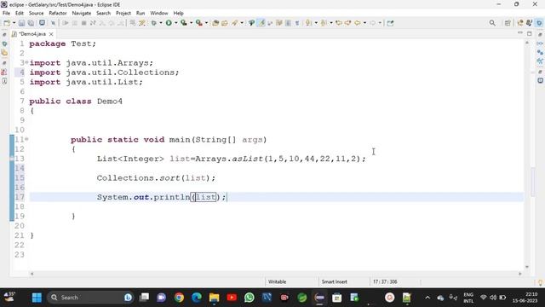Image resolution: width=545 pixels, height=307 pixels.
Task: Maximize the editor area
Action: 530,34
